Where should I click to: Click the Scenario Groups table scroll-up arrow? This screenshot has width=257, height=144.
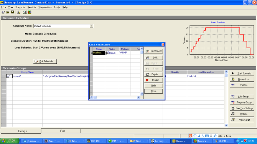pyautogui.click(x=226, y=72)
